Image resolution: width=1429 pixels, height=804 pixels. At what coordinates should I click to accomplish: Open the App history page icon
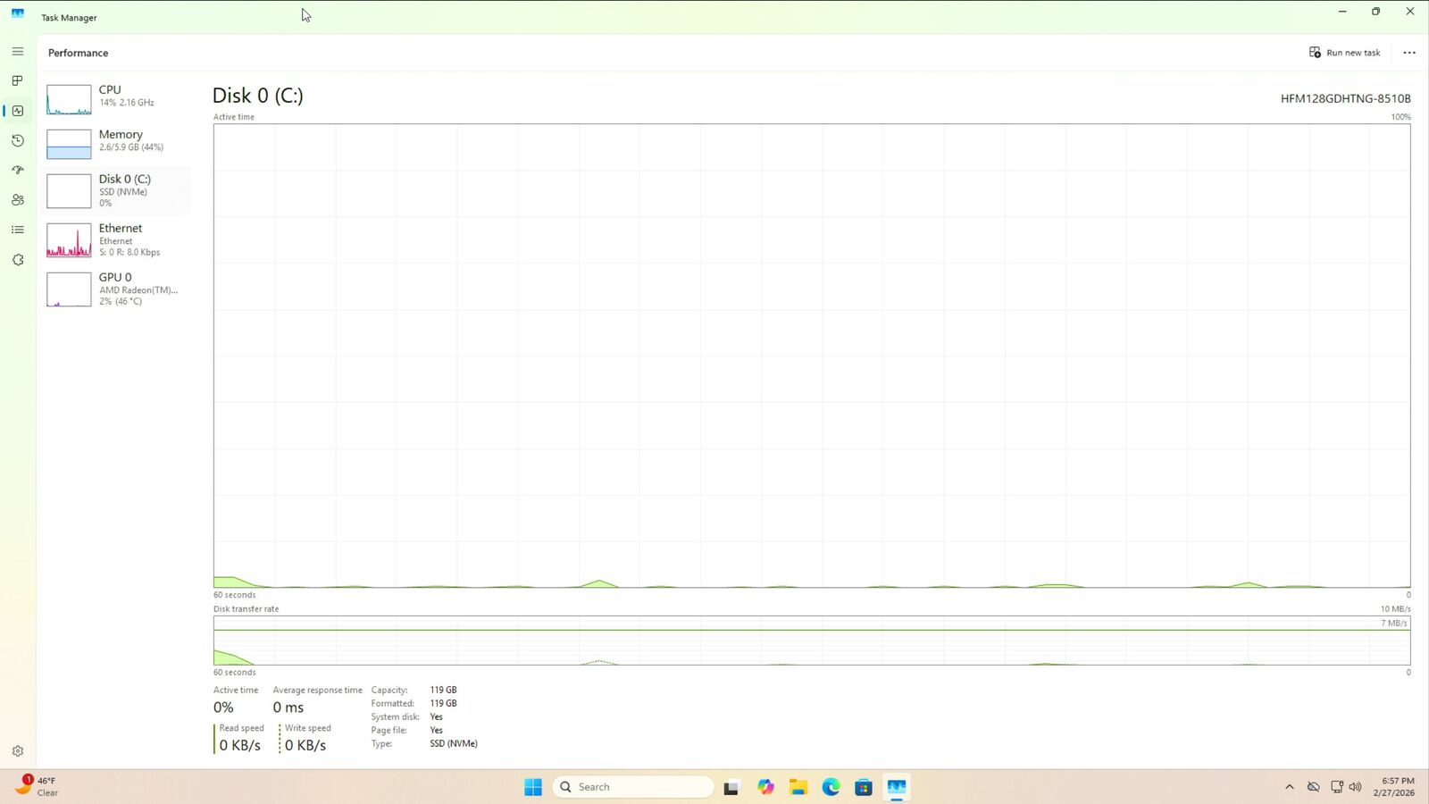tap(17, 141)
